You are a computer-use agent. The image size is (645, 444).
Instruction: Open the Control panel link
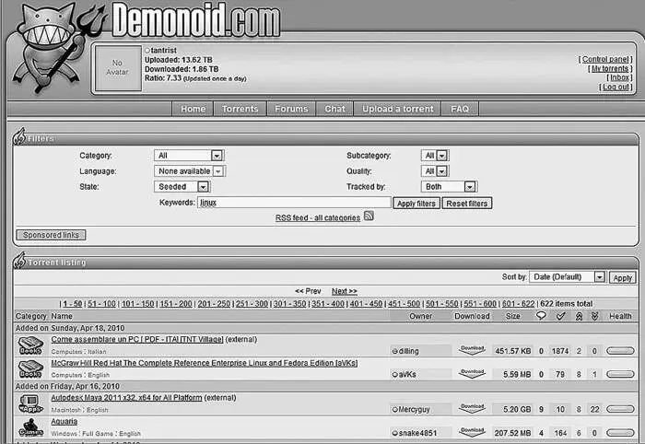click(605, 59)
